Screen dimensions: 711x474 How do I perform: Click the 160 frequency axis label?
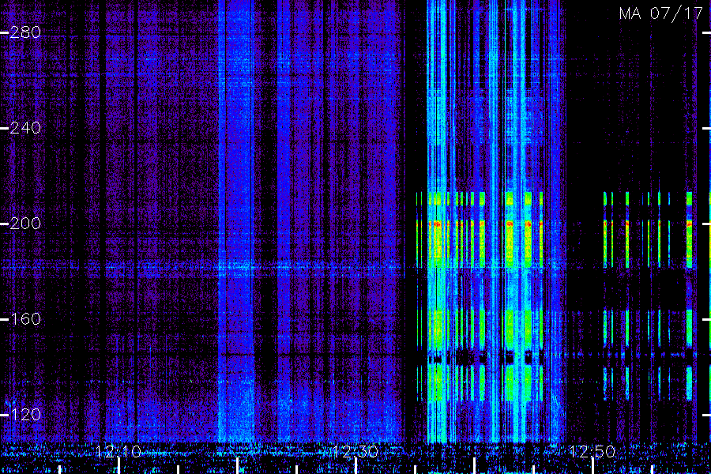click(25, 319)
